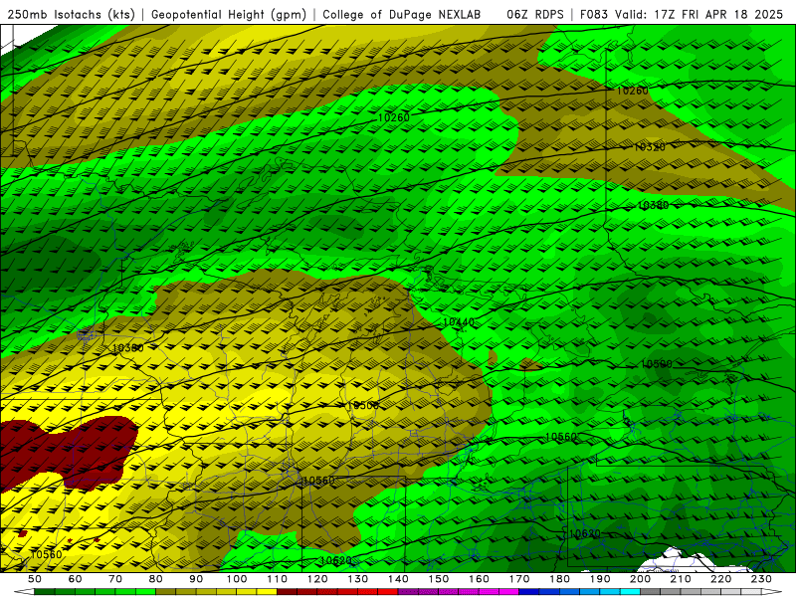Image resolution: width=796 pixels, height=597 pixels.
Task: Click the 200 value on the color scale
Action: 640,579
